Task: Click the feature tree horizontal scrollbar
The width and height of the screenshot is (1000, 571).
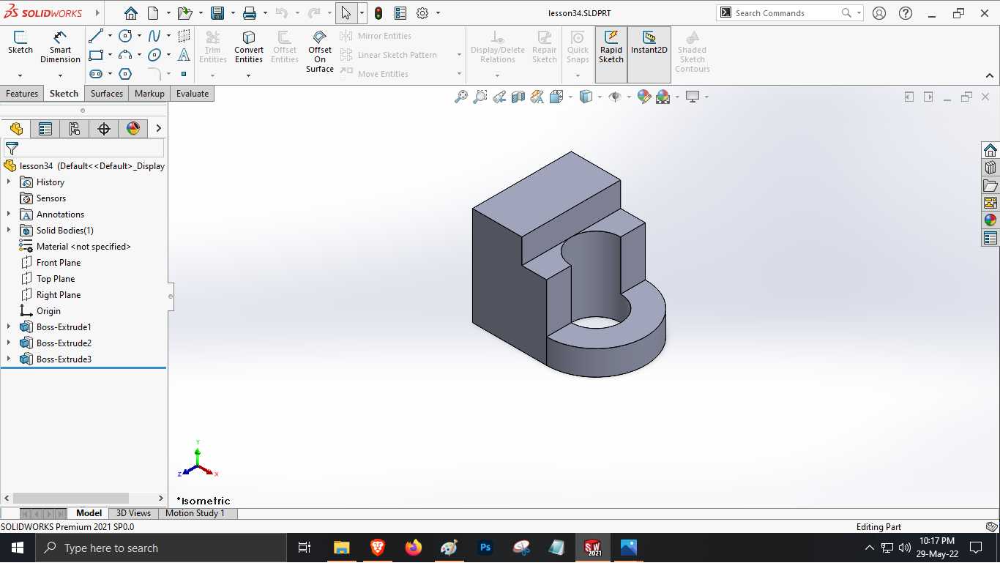Action: (71, 498)
